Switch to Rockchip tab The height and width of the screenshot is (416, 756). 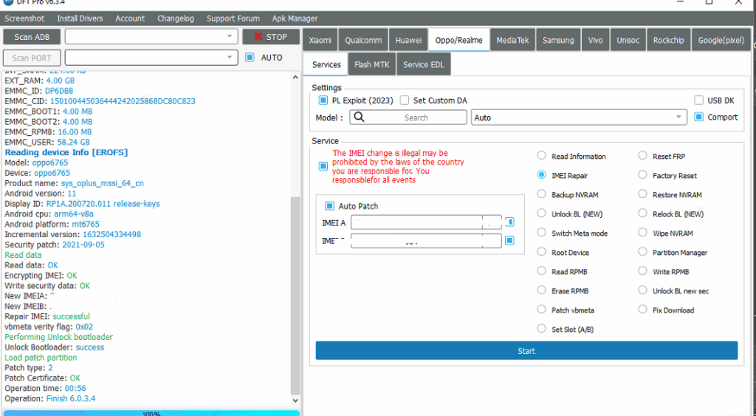pos(669,40)
